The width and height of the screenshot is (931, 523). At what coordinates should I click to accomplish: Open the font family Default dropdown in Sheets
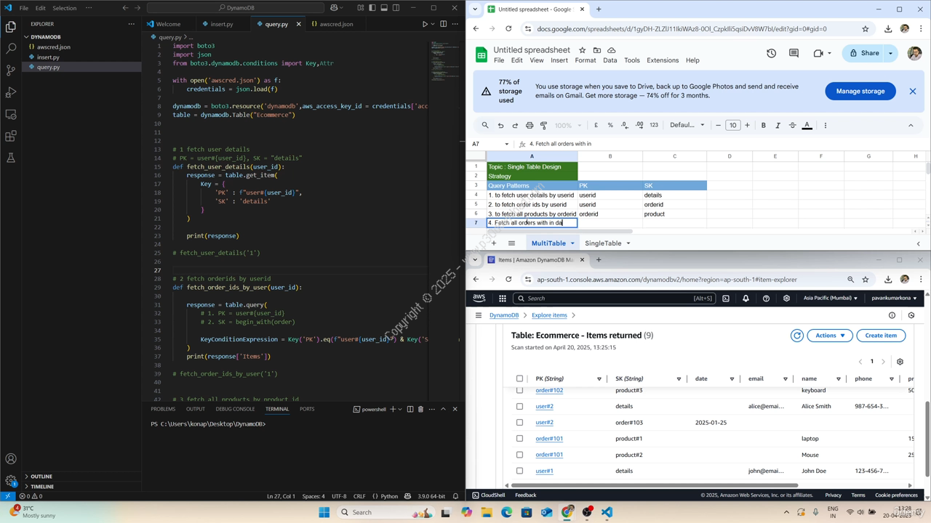point(687,125)
